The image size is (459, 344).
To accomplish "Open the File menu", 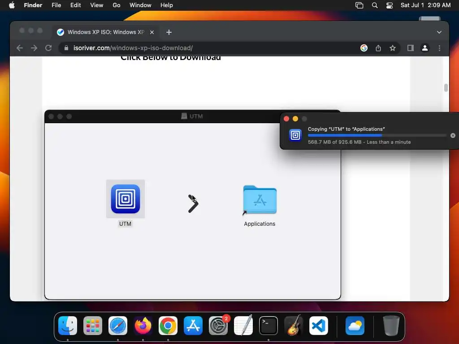I will click(56, 5).
